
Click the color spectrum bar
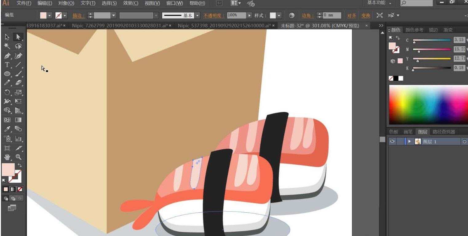[x=428, y=105]
